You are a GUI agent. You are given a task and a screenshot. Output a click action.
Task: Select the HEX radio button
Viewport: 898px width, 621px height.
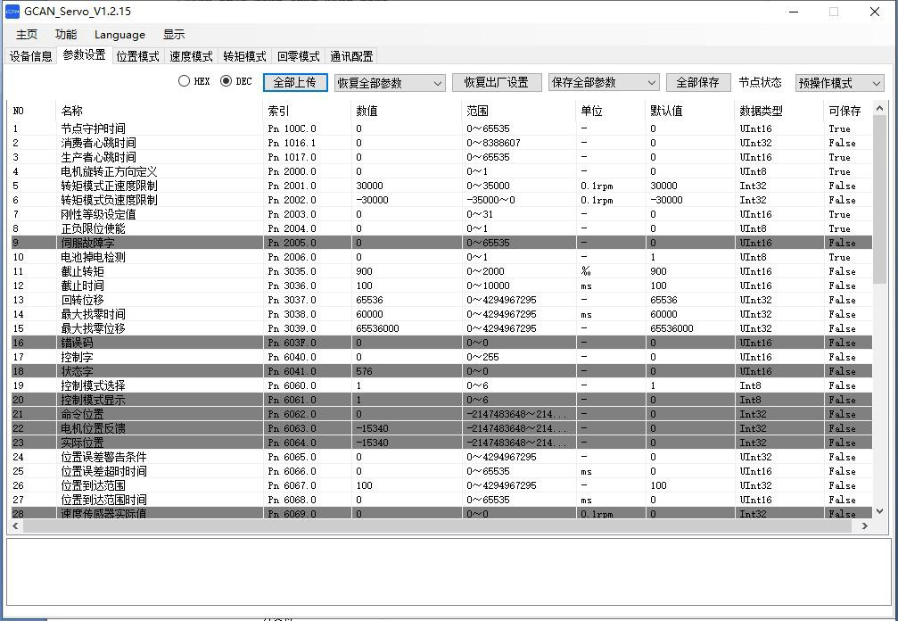185,81
